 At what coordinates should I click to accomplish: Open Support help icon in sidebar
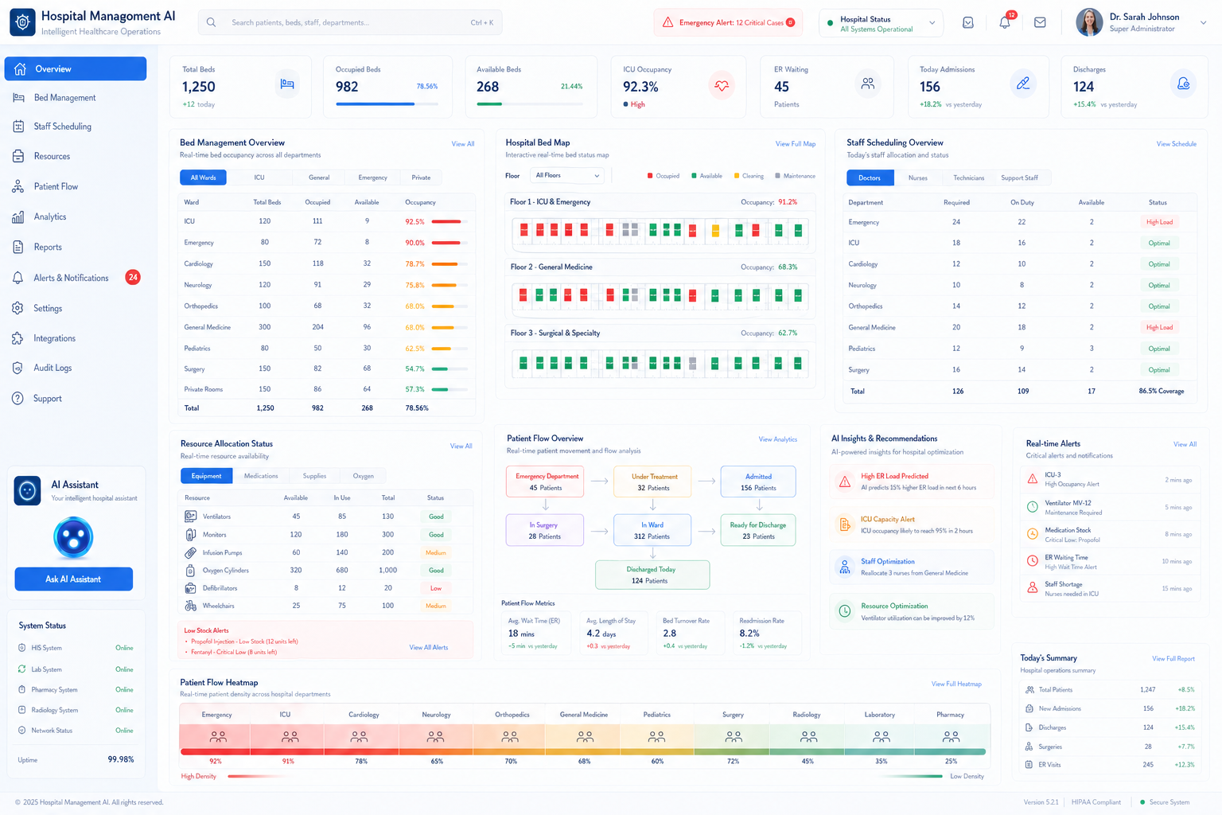pos(18,398)
